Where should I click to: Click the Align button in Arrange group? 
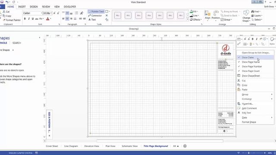[207, 15]
